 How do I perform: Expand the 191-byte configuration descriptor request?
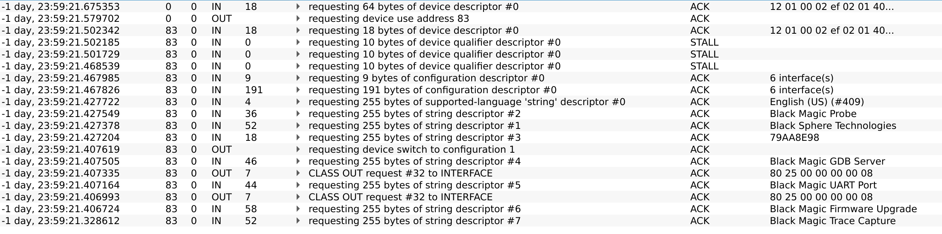pos(298,90)
